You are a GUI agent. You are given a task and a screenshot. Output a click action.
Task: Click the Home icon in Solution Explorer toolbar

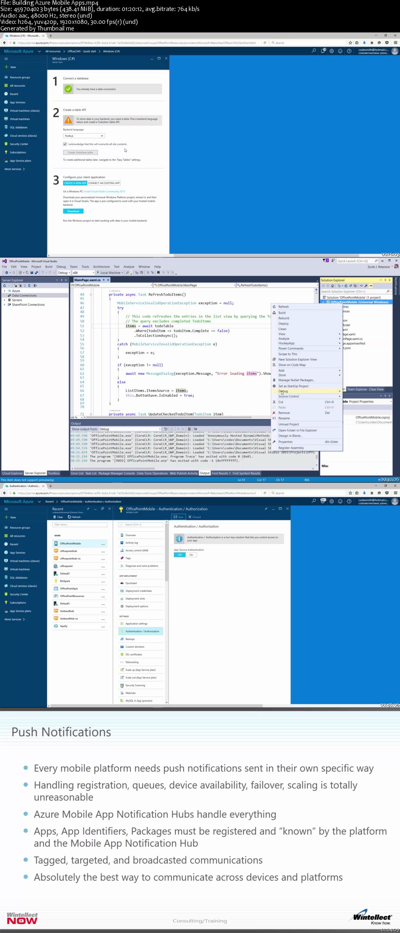(x=332, y=286)
